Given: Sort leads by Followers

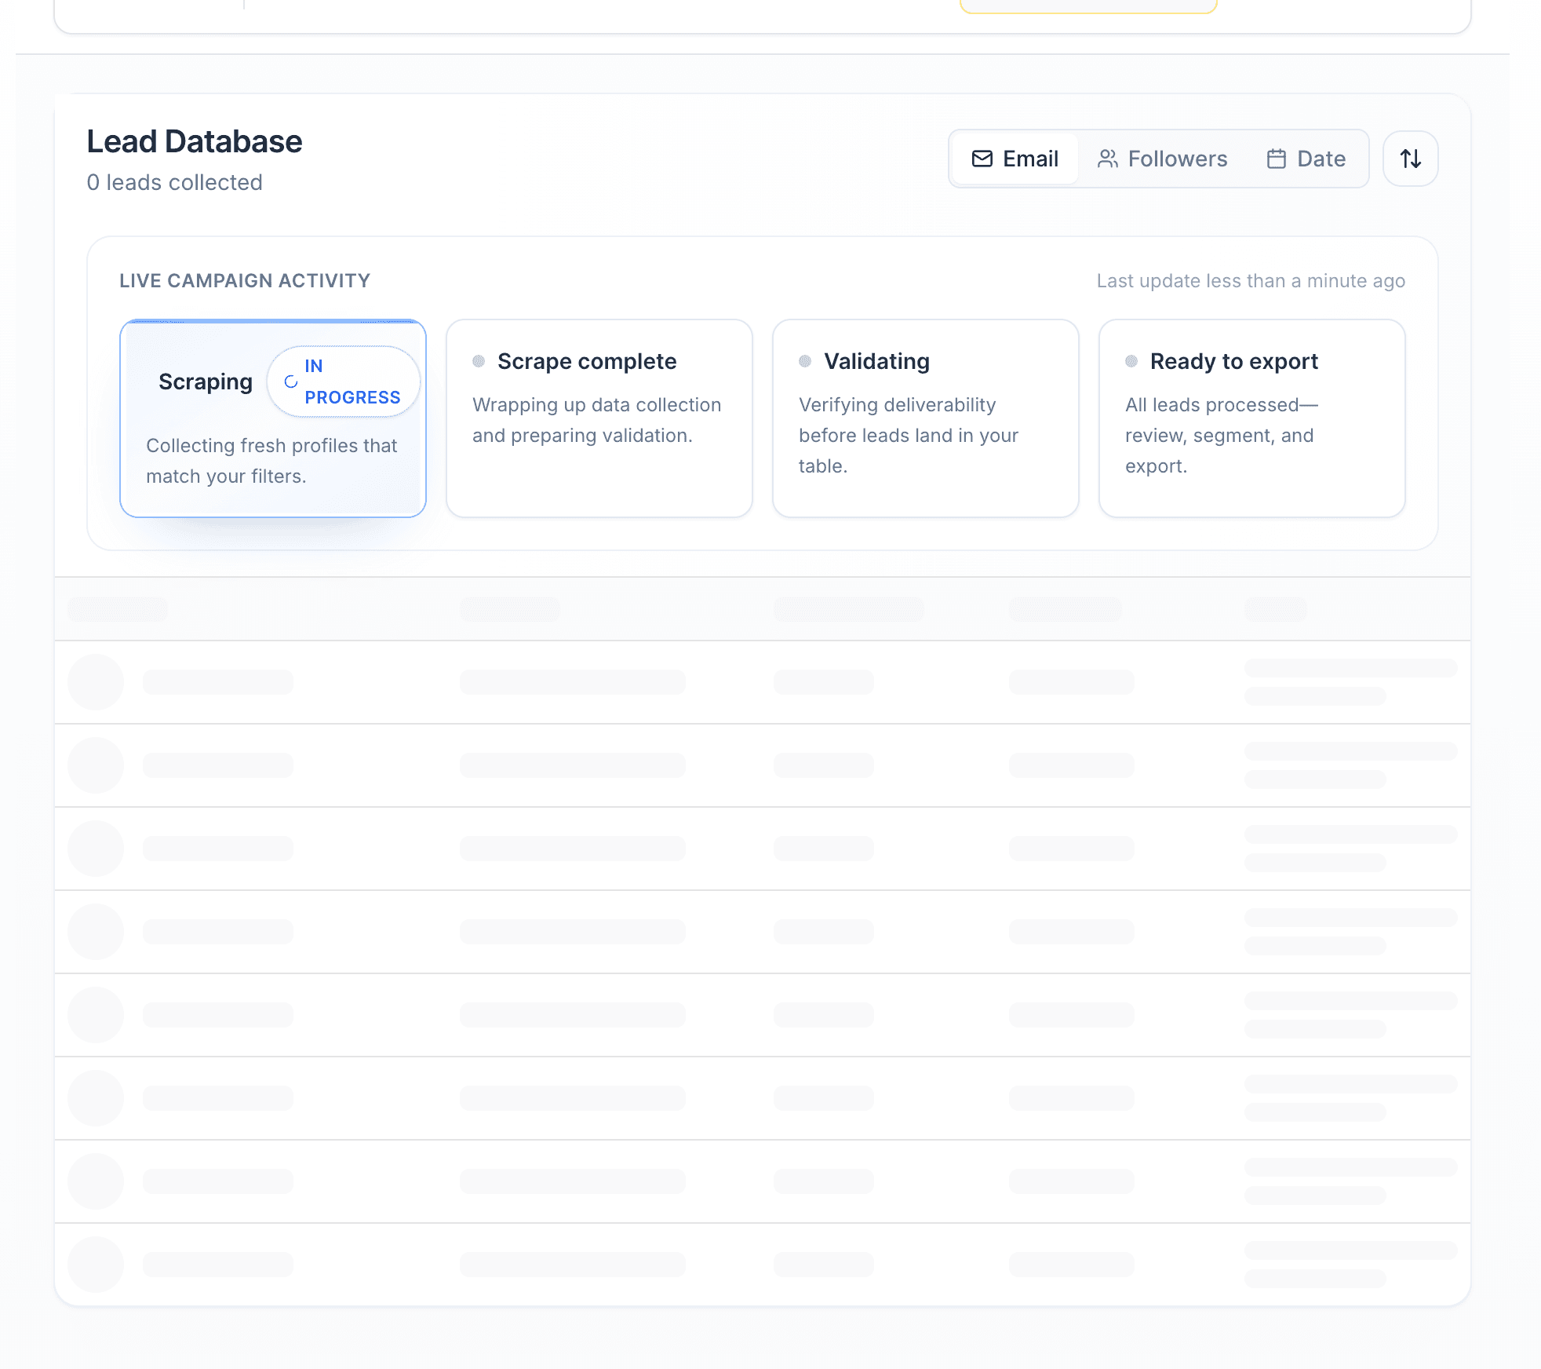Looking at the screenshot, I should click(1162, 159).
